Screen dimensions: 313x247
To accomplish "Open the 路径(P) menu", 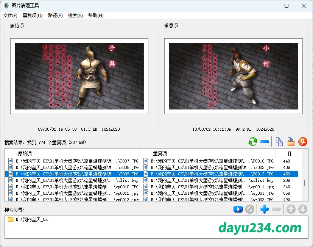I will point(55,16).
